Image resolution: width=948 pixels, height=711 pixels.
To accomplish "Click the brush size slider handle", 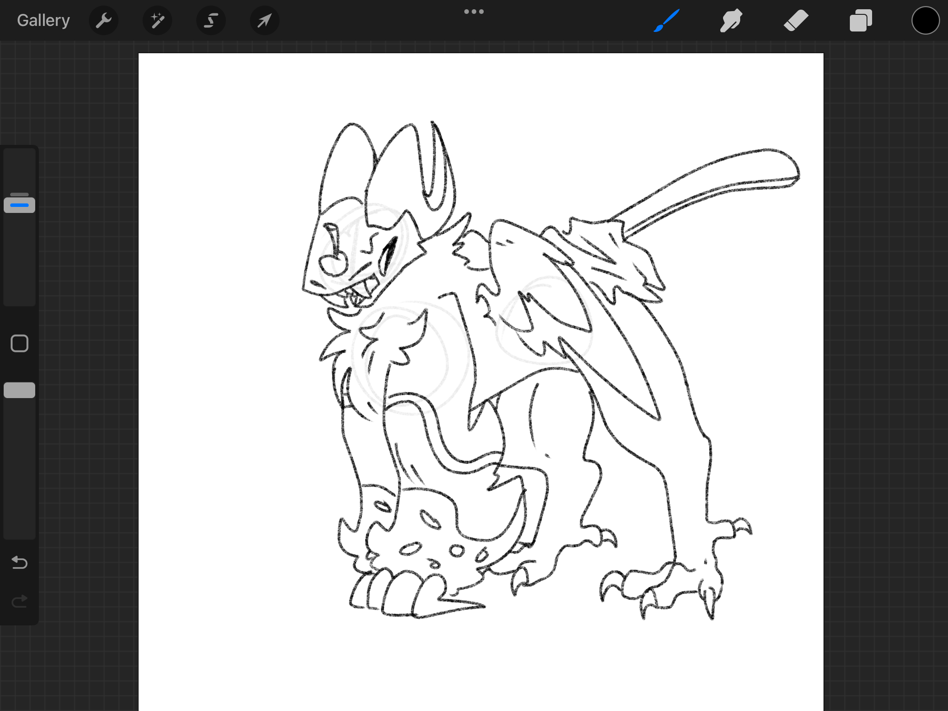I will tap(19, 204).
